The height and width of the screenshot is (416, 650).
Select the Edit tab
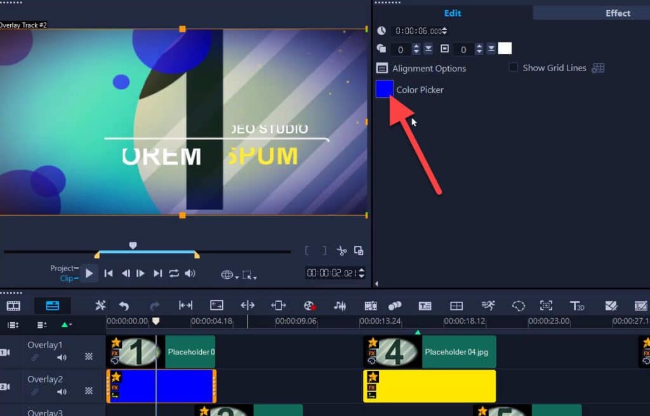coord(453,13)
